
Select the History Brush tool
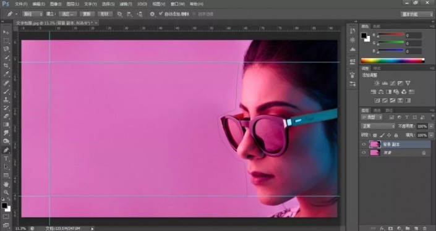(x=6, y=108)
